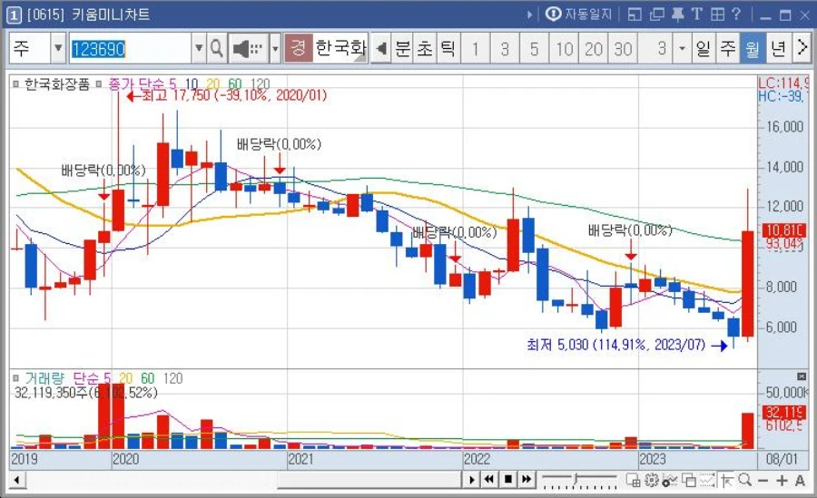
Task: Select interval 10 button
Action: 564,49
